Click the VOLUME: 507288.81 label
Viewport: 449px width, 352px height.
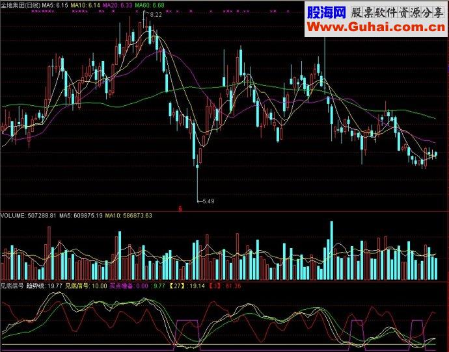tap(29, 216)
